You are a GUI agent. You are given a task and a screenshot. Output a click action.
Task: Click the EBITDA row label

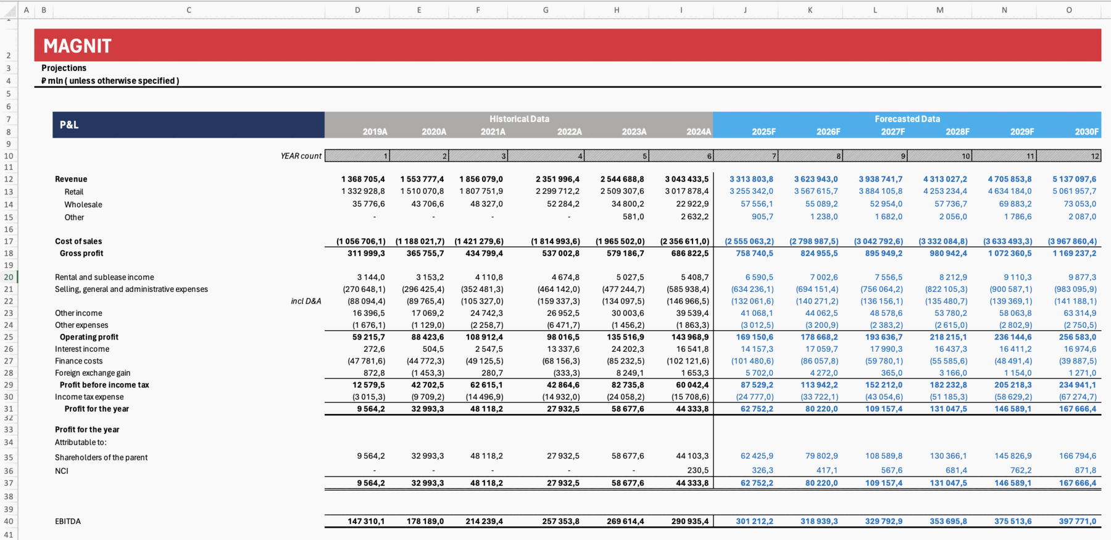68,521
